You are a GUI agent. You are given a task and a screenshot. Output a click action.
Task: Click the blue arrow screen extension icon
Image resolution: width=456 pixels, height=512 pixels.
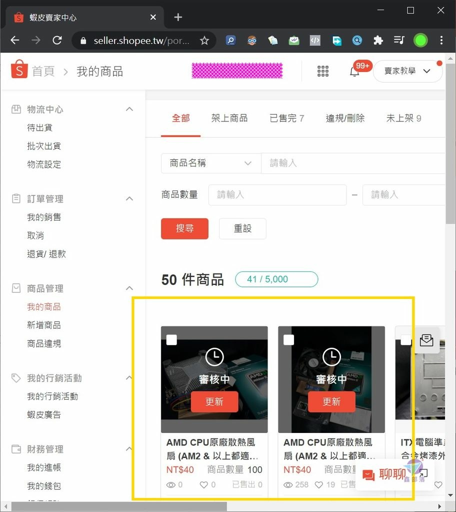coord(336,40)
